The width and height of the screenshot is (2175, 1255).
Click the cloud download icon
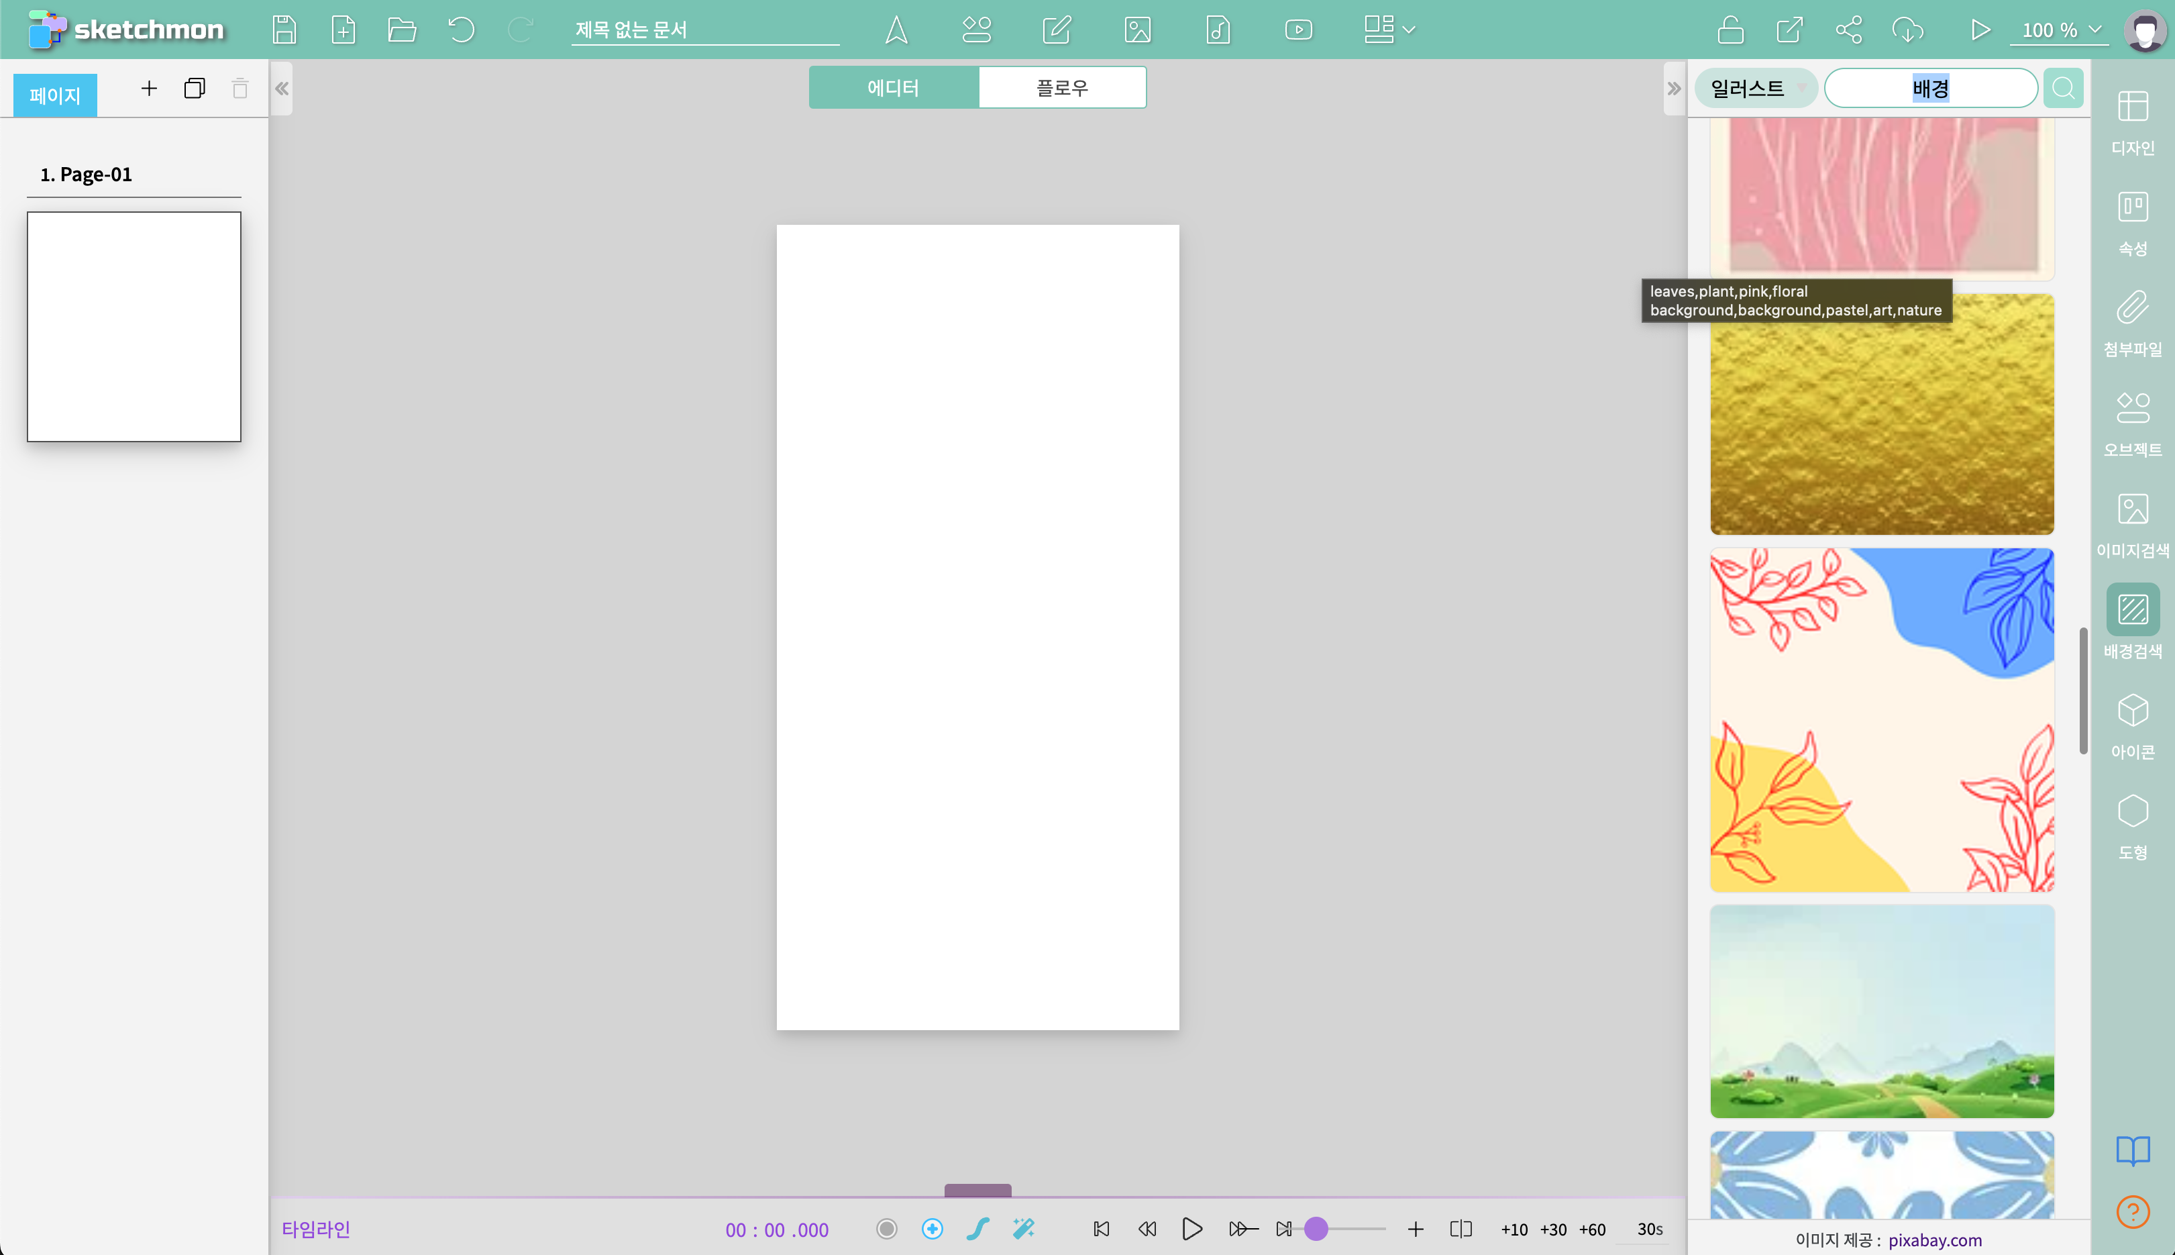click(1907, 30)
